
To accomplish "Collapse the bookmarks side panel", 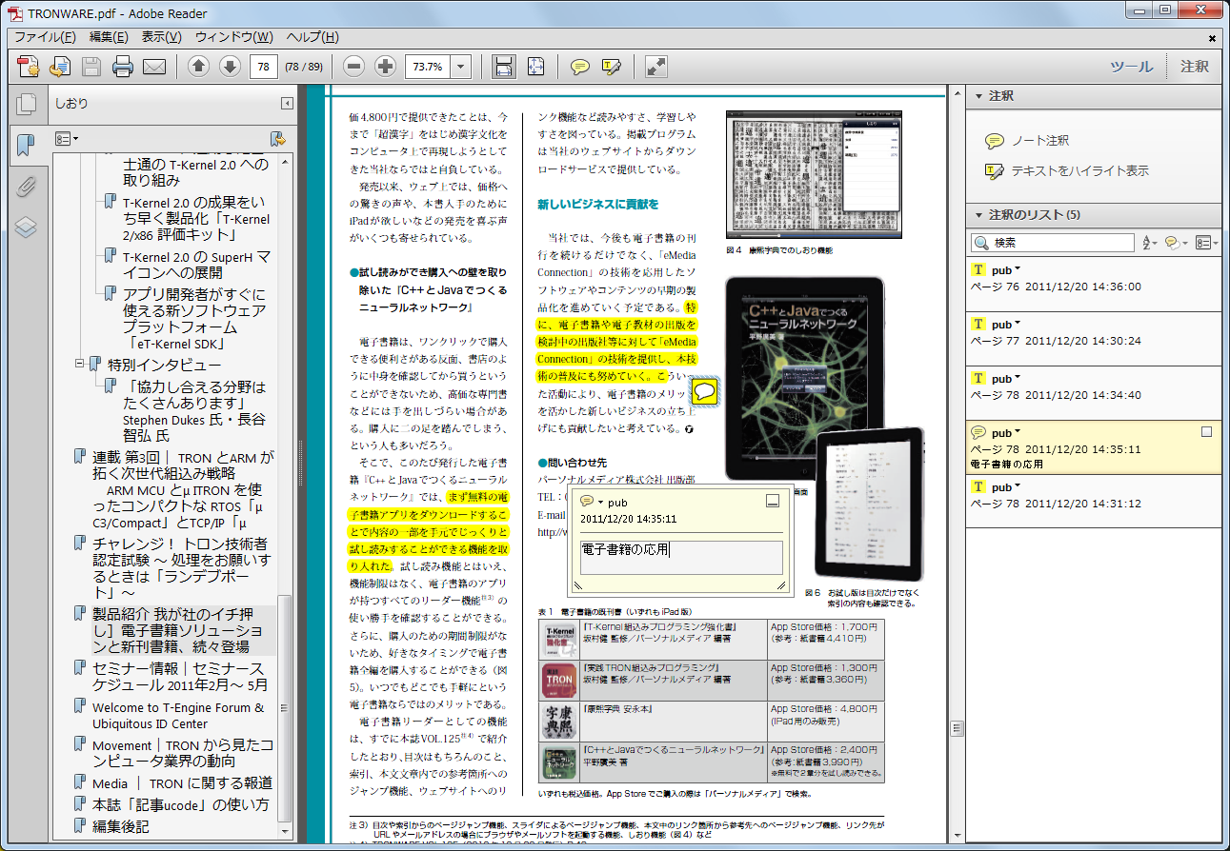I will pos(287,104).
